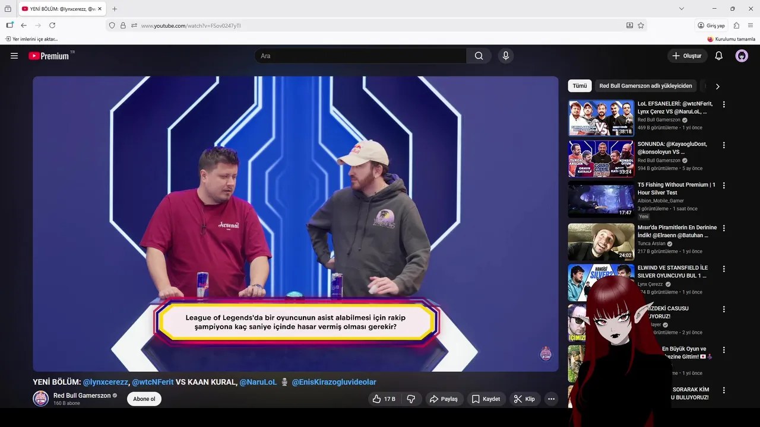The width and height of the screenshot is (760, 427).
Task: Like the video with thumbs up
Action: tap(384, 399)
